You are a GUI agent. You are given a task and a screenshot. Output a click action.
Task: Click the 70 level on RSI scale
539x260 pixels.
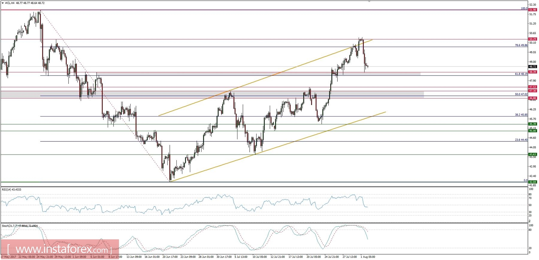pos(530,198)
